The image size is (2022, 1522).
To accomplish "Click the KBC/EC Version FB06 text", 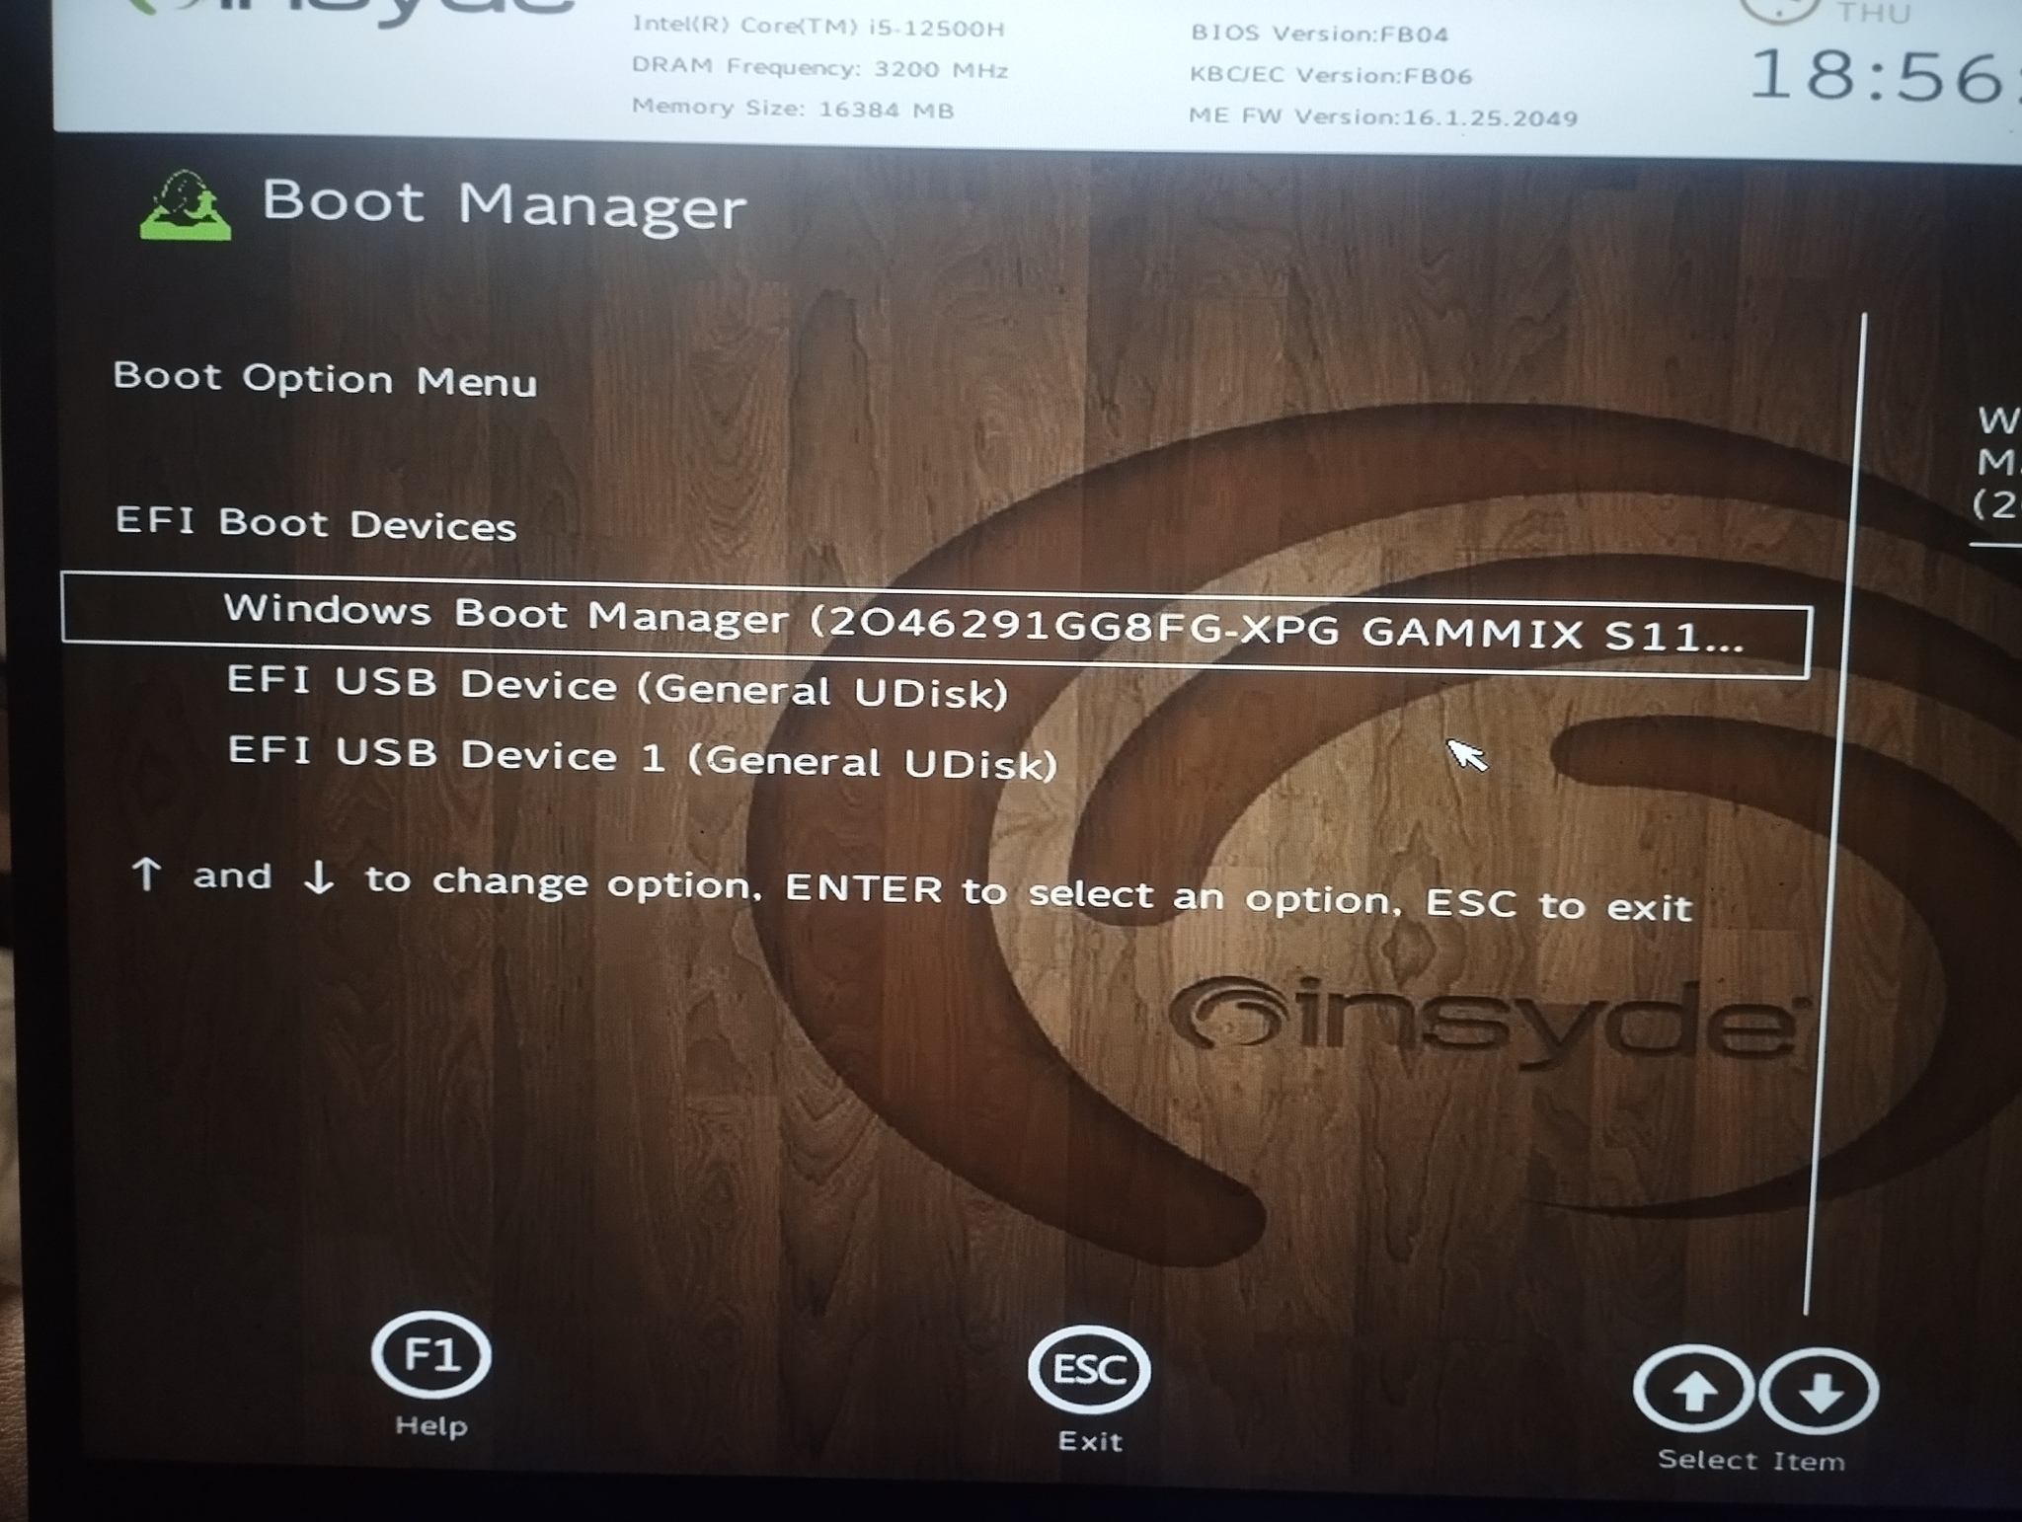I will pos(1331,76).
